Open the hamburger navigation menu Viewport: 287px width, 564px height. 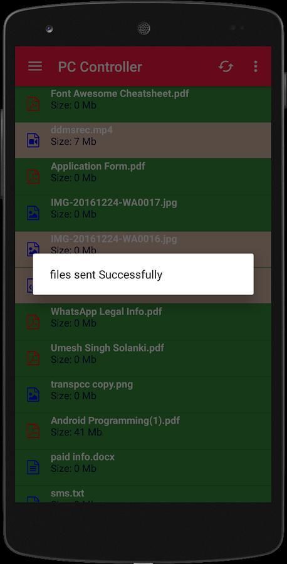tap(35, 66)
